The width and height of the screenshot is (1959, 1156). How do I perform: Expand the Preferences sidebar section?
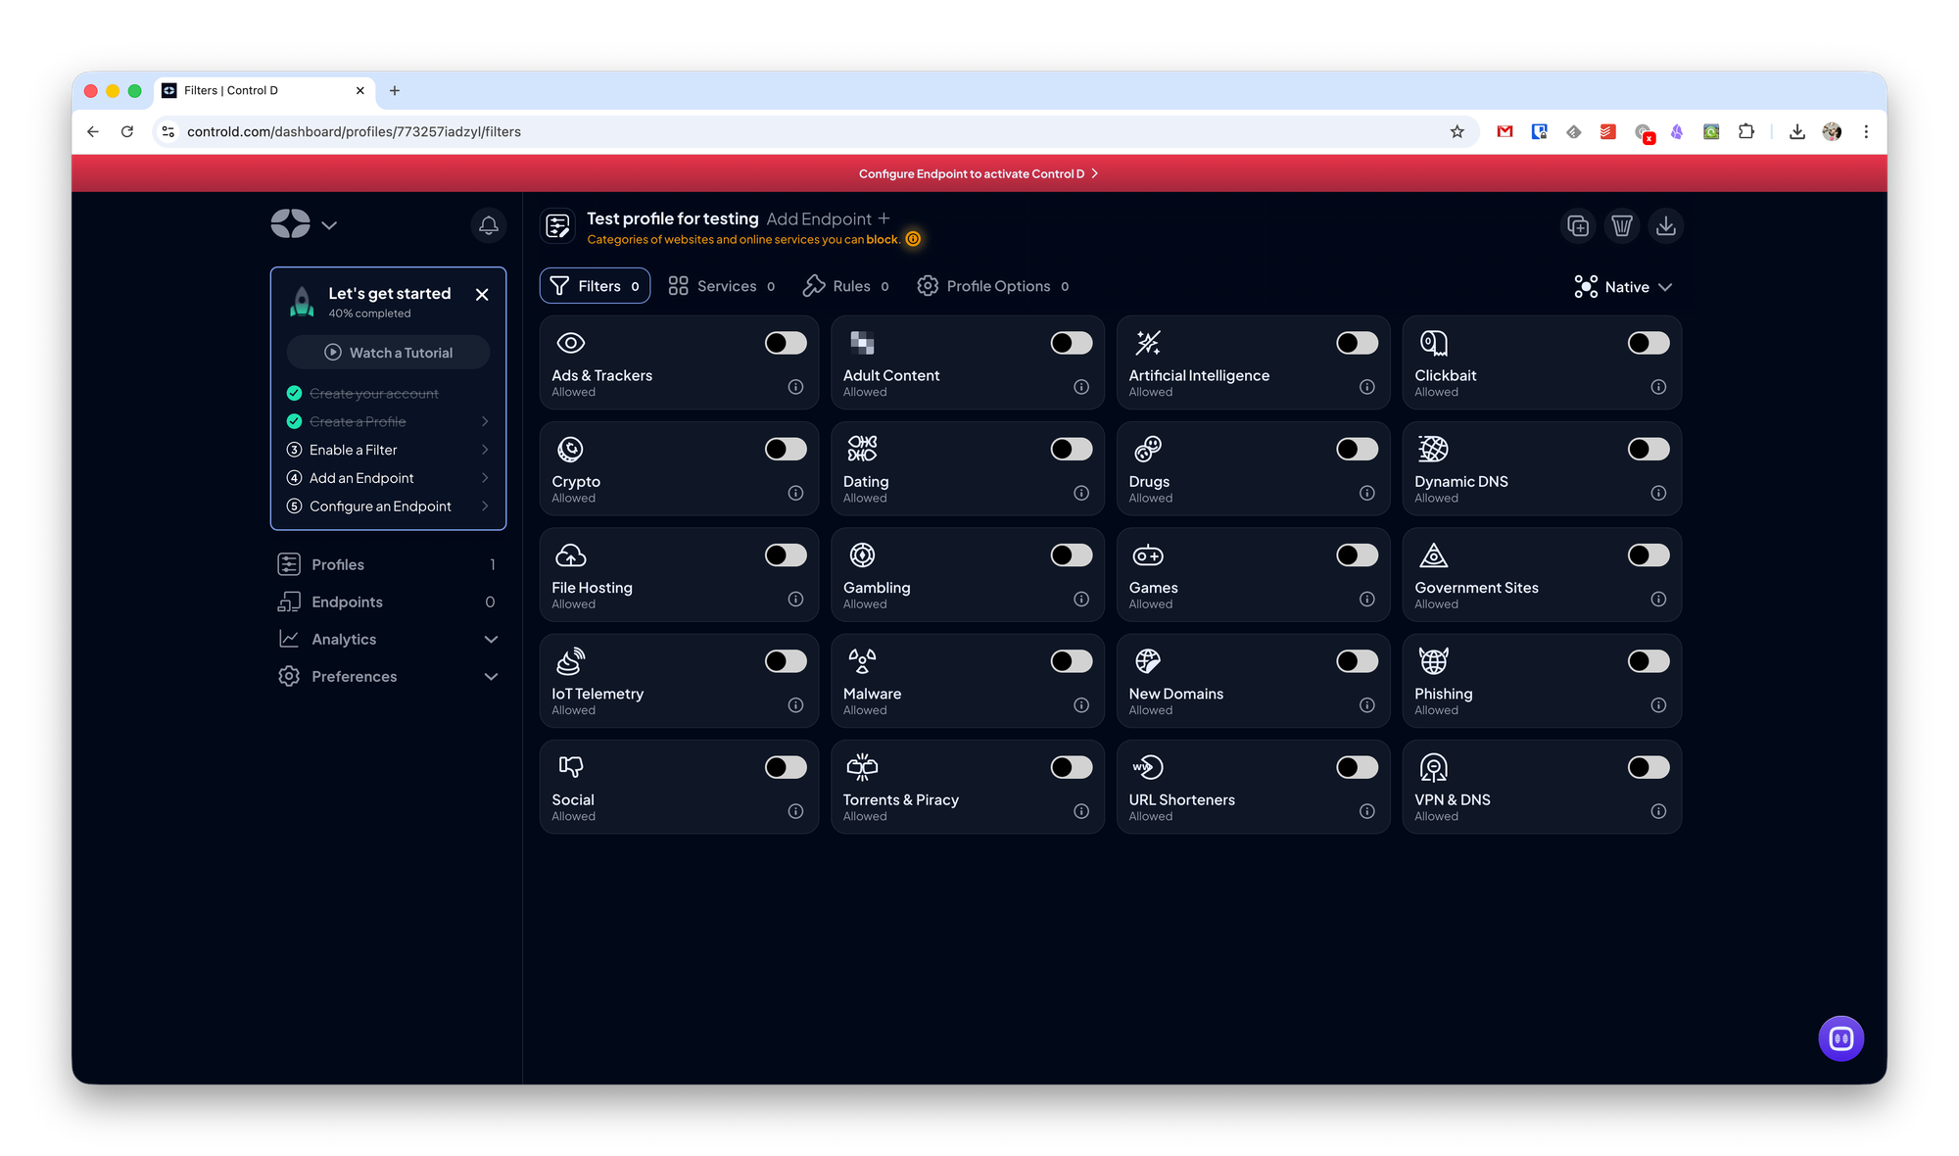[x=389, y=676]
